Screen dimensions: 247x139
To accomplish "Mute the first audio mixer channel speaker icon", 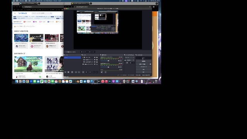I will 119,61.
